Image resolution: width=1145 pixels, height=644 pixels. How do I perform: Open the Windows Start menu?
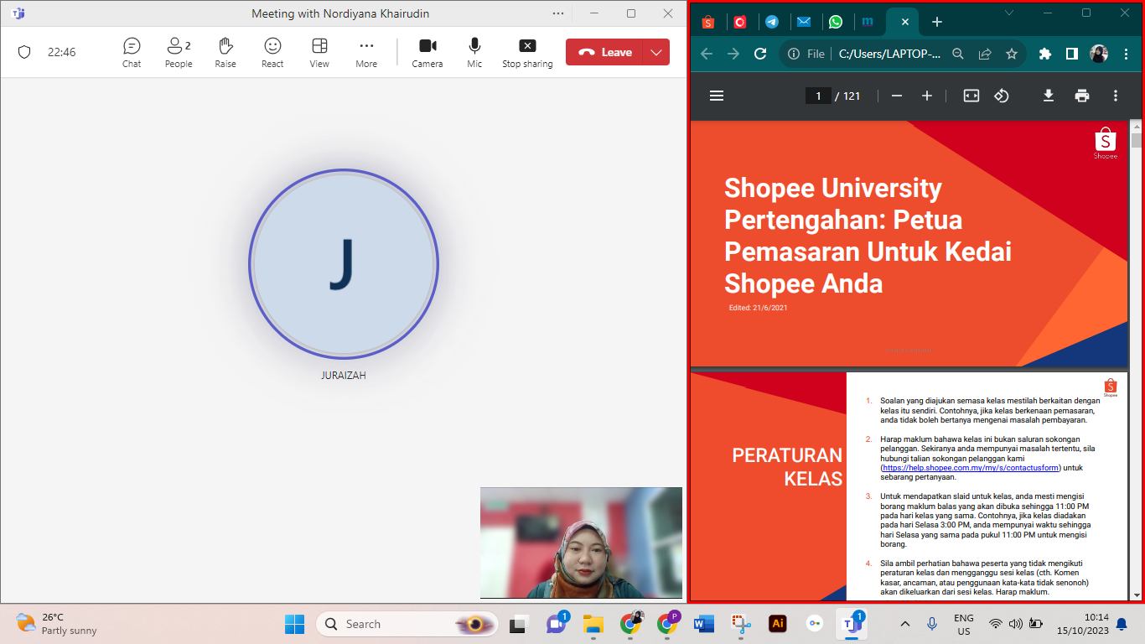tap(294, 624)
